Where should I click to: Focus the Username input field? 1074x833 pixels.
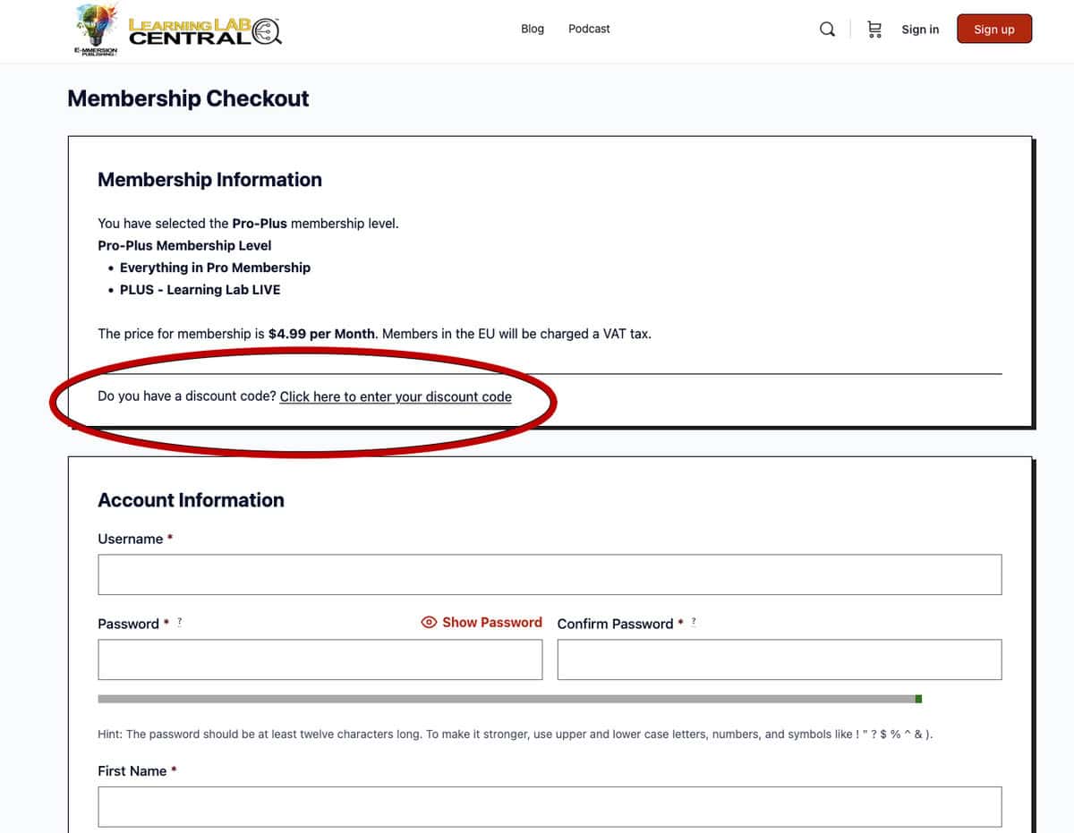[550, 574]
